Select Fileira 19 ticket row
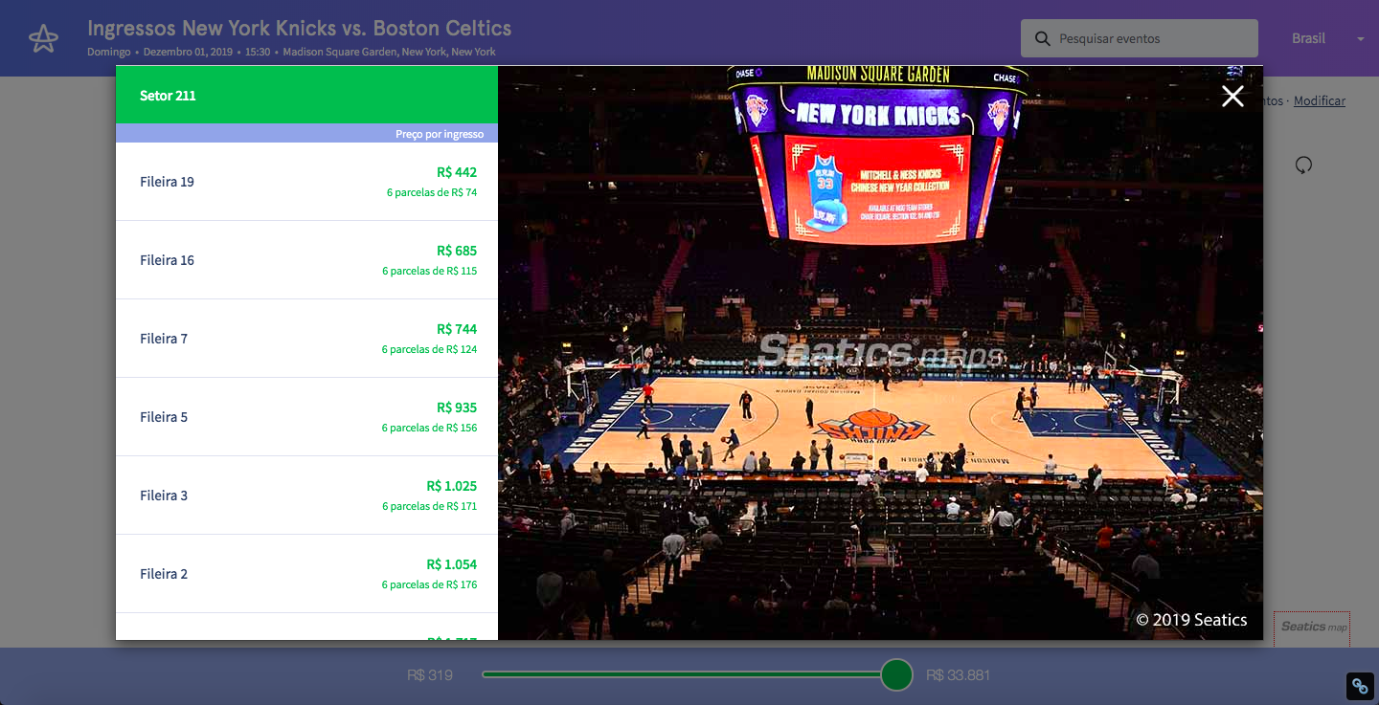The image size is (1379, 705). (306, 182)
